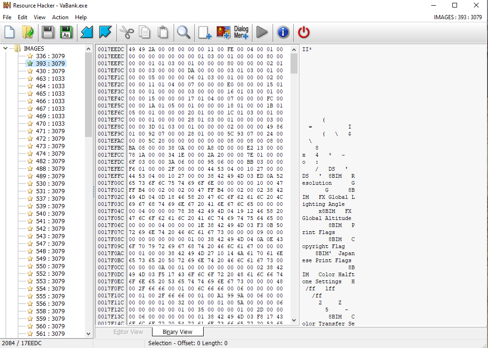Click the tree scrollbar up arrow

point(88,49)
